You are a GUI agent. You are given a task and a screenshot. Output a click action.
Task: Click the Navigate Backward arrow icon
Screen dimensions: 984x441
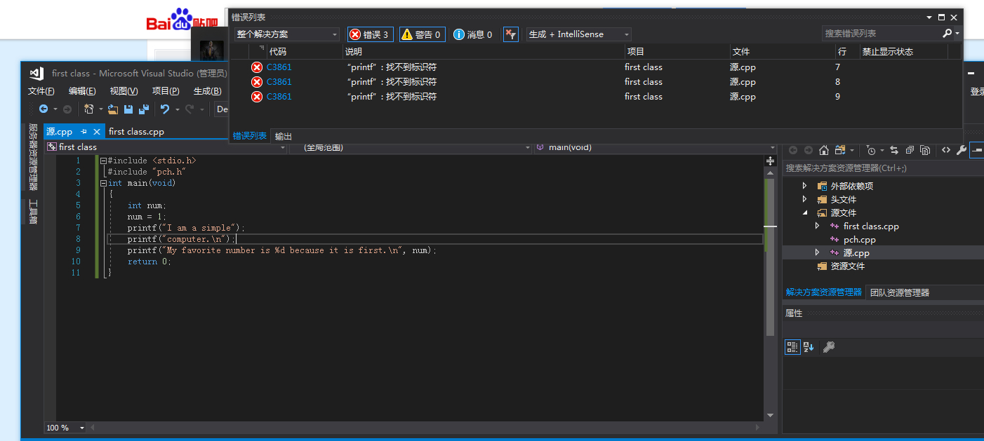click(44, 109)
